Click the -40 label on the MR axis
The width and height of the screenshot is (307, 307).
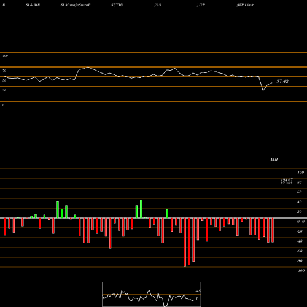tap(300, 241)
